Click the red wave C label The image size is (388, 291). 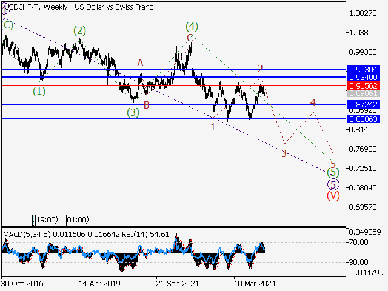[x=190, y=38]
